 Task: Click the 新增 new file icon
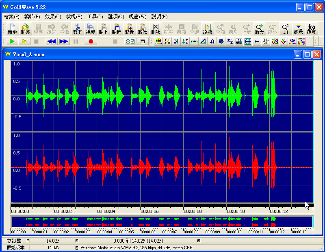pyautogui.click(x=12, y=29)
